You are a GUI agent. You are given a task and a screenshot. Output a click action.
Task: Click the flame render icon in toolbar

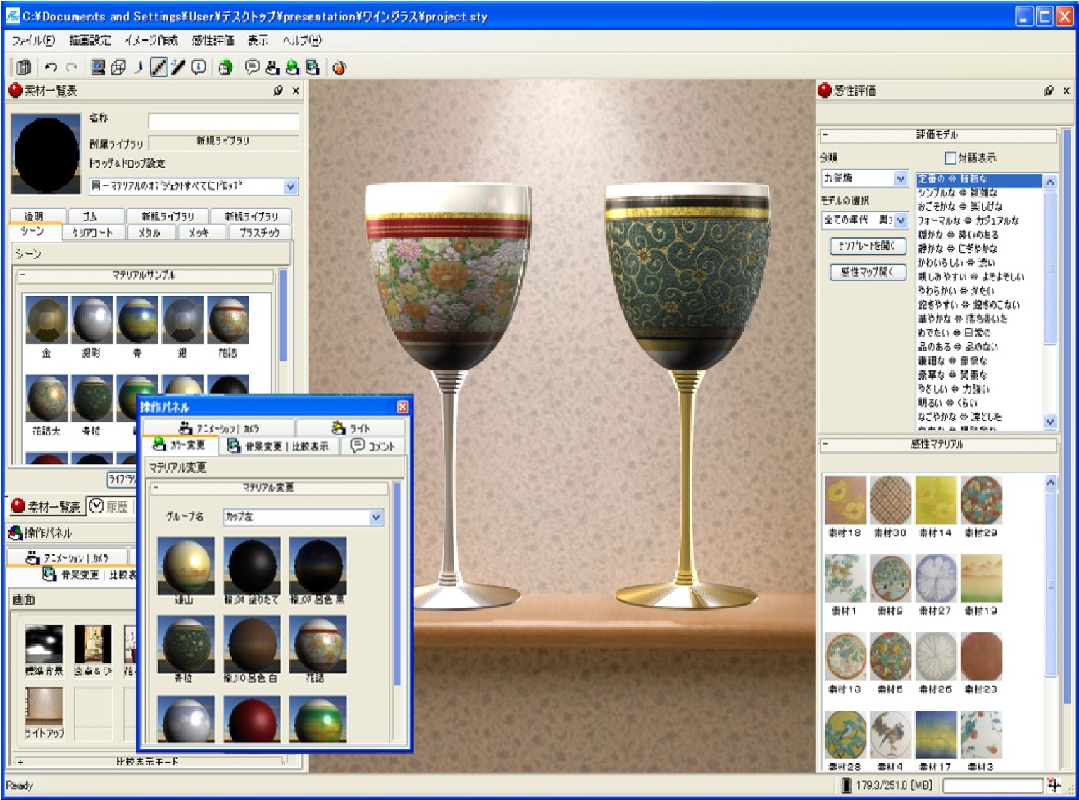[339, 67]
